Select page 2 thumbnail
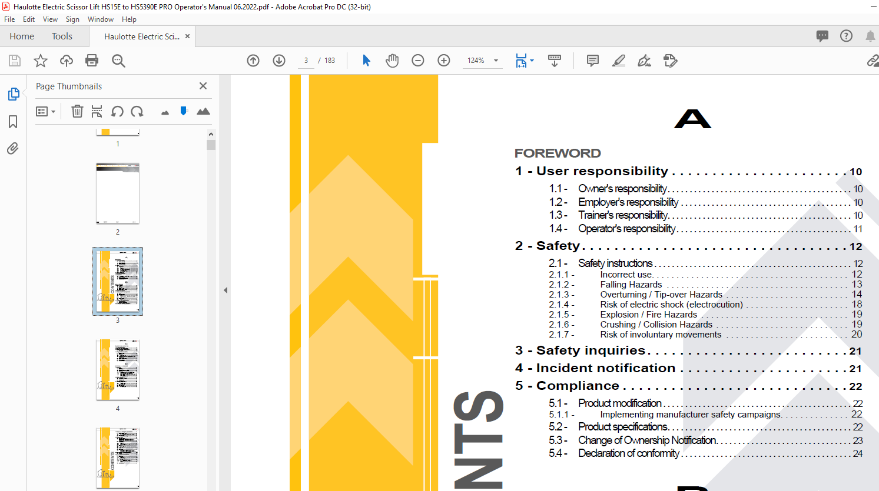 (x=118, y=193)
